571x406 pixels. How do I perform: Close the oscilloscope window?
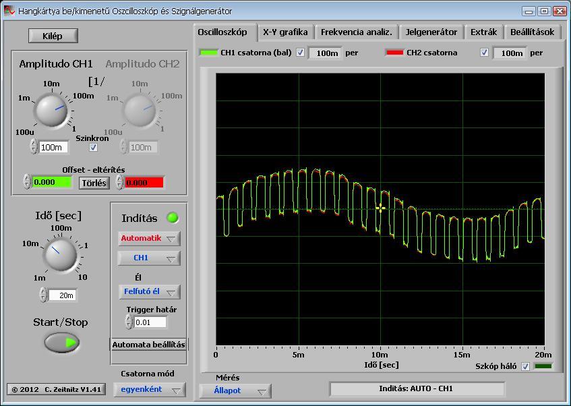(x=560, y=11)
